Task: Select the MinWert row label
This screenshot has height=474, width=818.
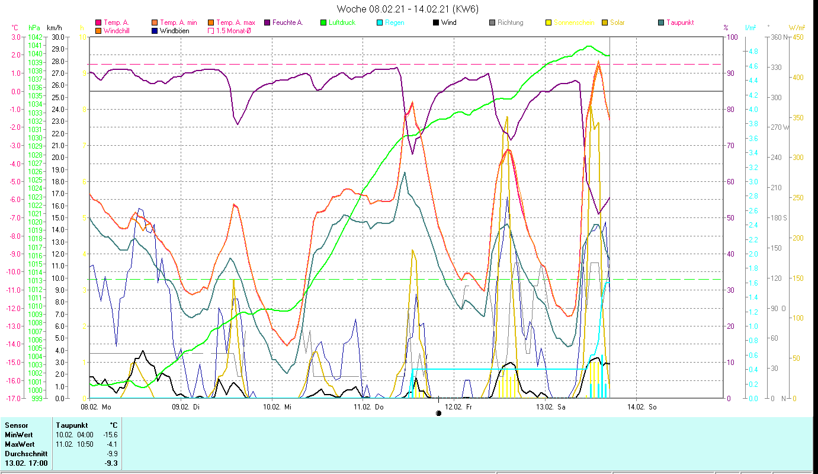Action: (18, 435)
